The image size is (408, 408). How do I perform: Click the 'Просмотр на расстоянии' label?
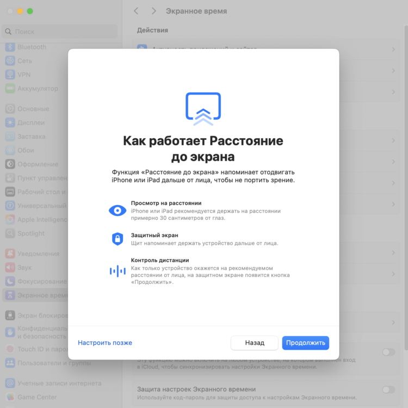(166, 203)
